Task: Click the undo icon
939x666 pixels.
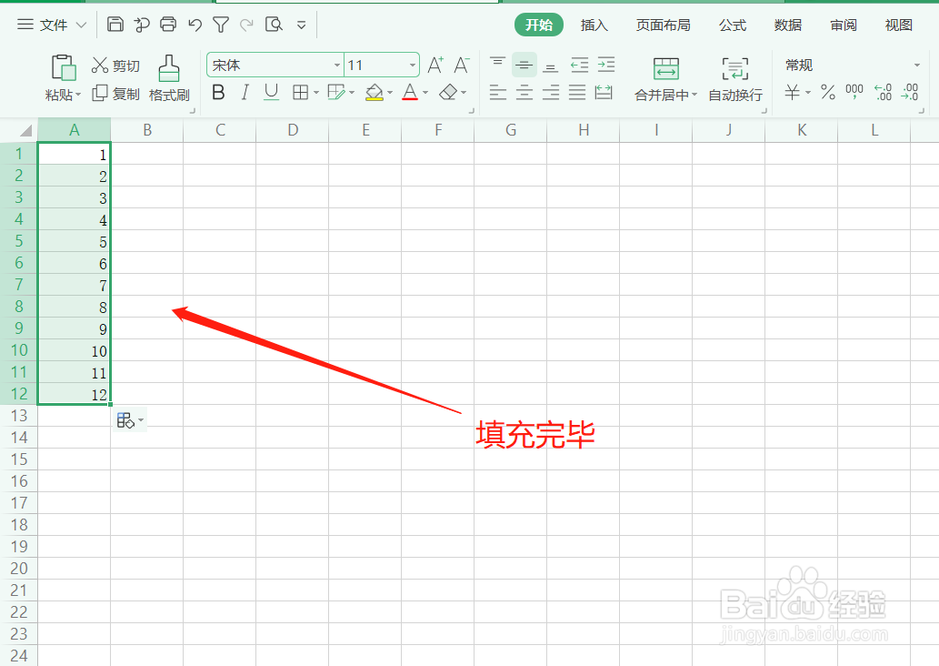Action: (194, 25)
